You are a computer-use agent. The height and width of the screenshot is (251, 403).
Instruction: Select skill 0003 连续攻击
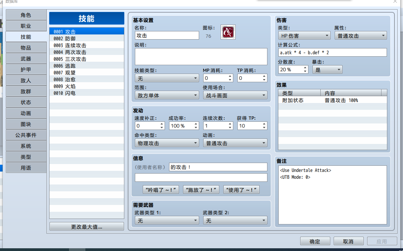tap(87, 45)
